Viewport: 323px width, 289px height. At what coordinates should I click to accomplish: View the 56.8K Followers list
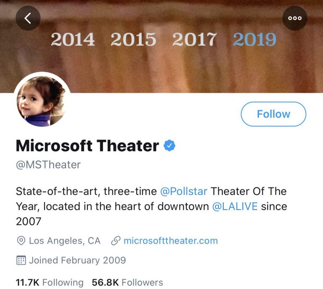coord(127,282)
